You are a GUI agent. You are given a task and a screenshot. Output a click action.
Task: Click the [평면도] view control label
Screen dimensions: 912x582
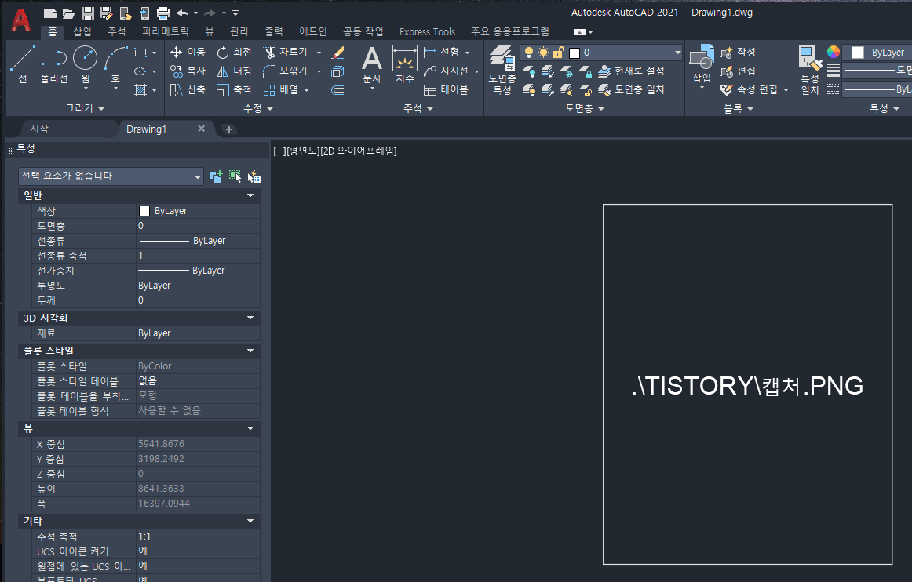[x=303, y=151]
